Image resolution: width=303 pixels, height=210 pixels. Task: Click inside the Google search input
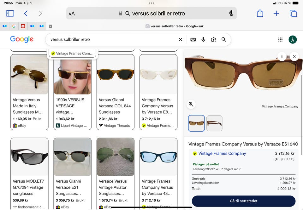click(x=112, y=40)
